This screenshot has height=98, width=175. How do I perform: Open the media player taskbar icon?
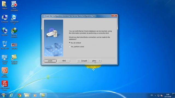pos(35,96)
